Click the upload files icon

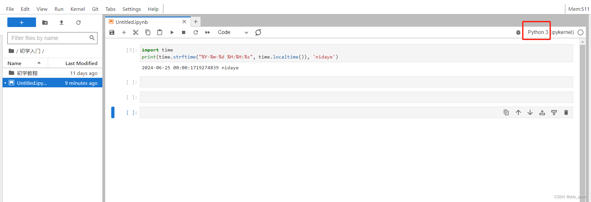(62, 23)
